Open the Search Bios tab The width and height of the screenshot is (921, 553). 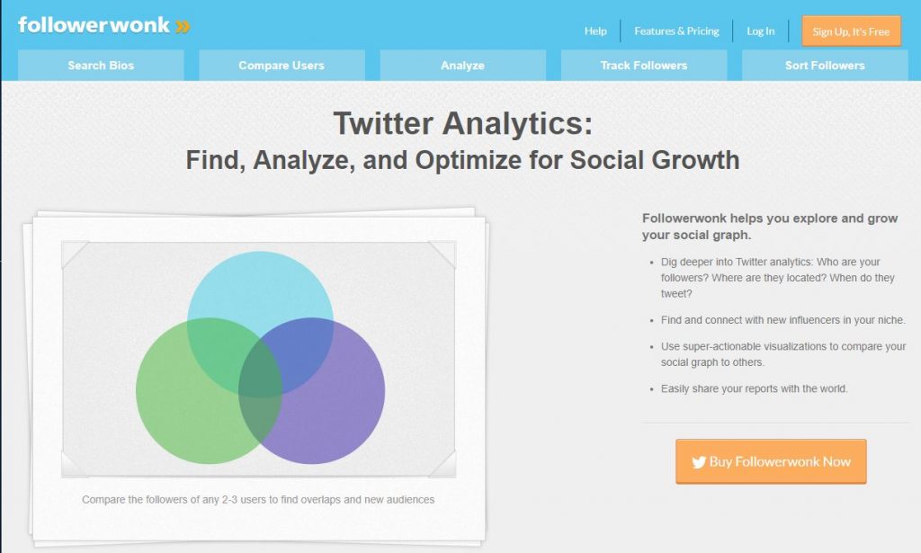[101, 65]
